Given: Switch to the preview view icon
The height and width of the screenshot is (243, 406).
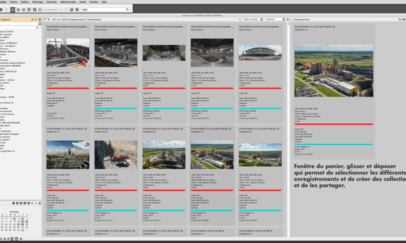Looking at the screenshot, I should (x=35, y=10).
